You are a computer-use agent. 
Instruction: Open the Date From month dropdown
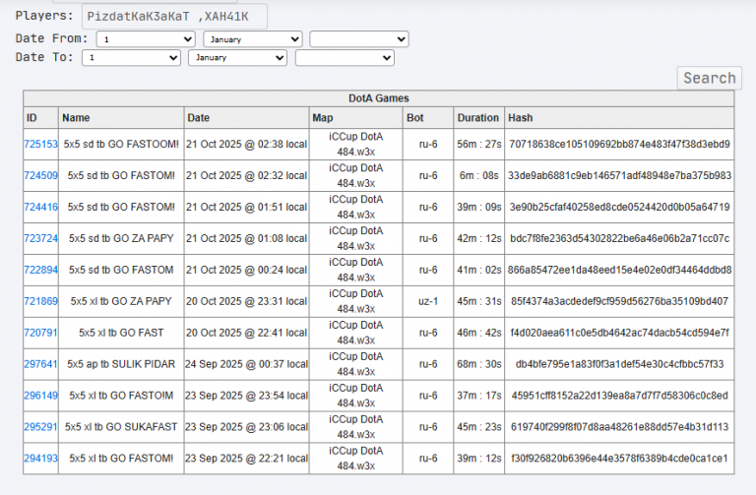(x=253, y=39)
